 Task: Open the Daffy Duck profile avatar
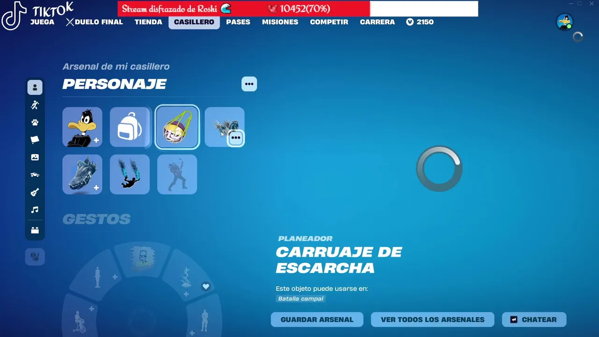click(565, 22)
